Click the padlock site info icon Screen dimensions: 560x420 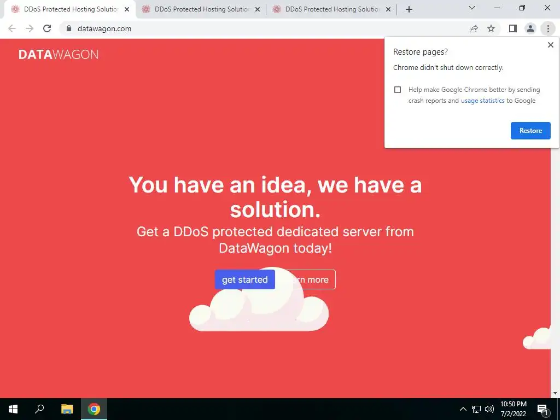pos(69,28)
